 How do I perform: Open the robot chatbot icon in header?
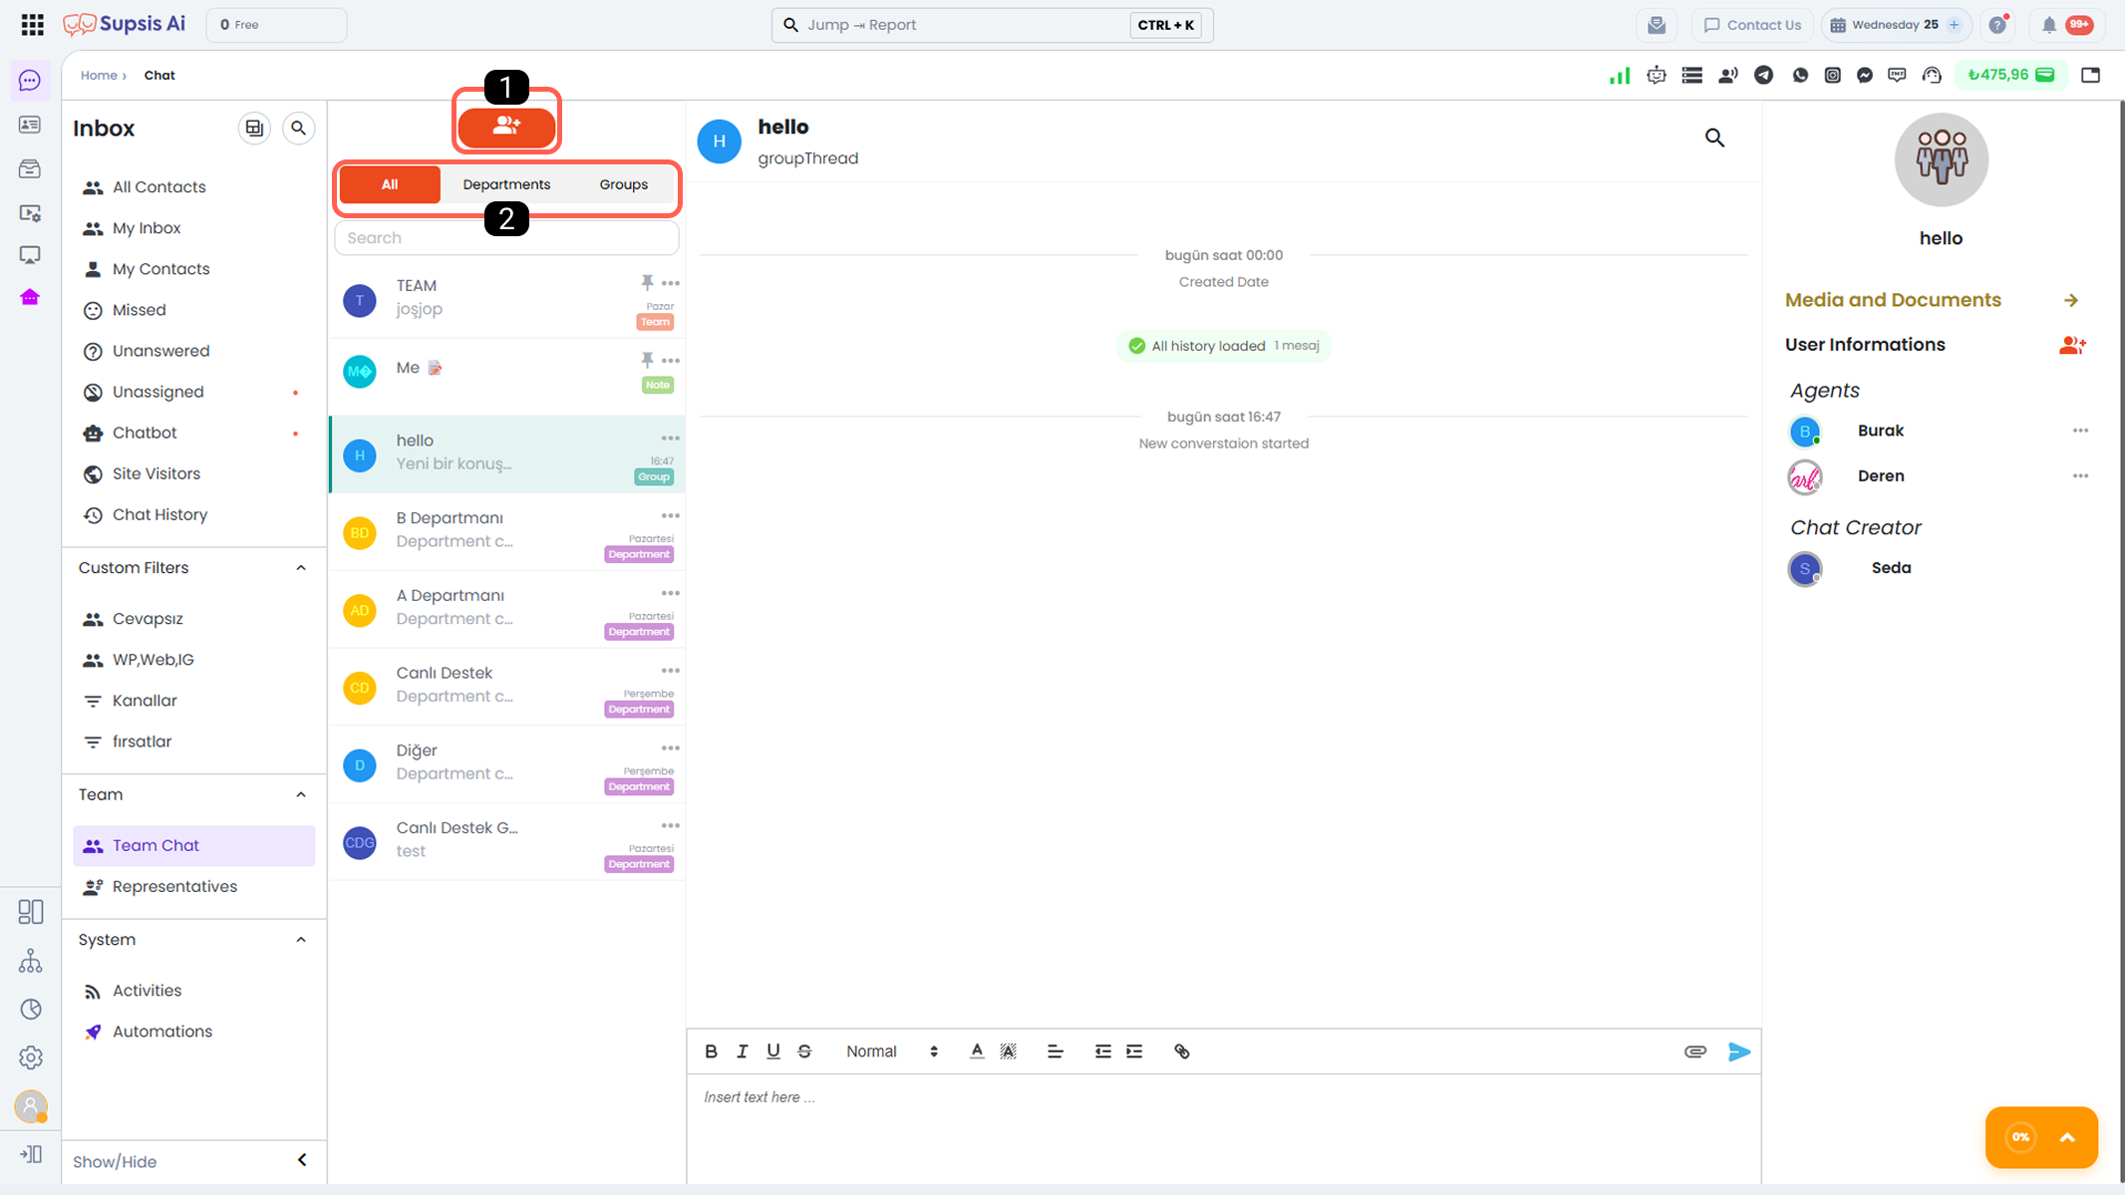point(1657,75)
